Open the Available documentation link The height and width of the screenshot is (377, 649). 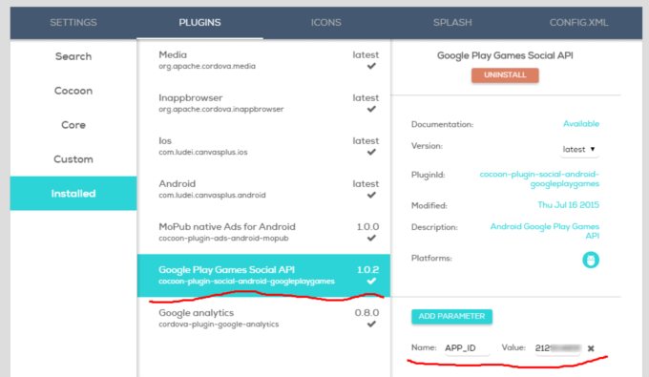(581, 124)
